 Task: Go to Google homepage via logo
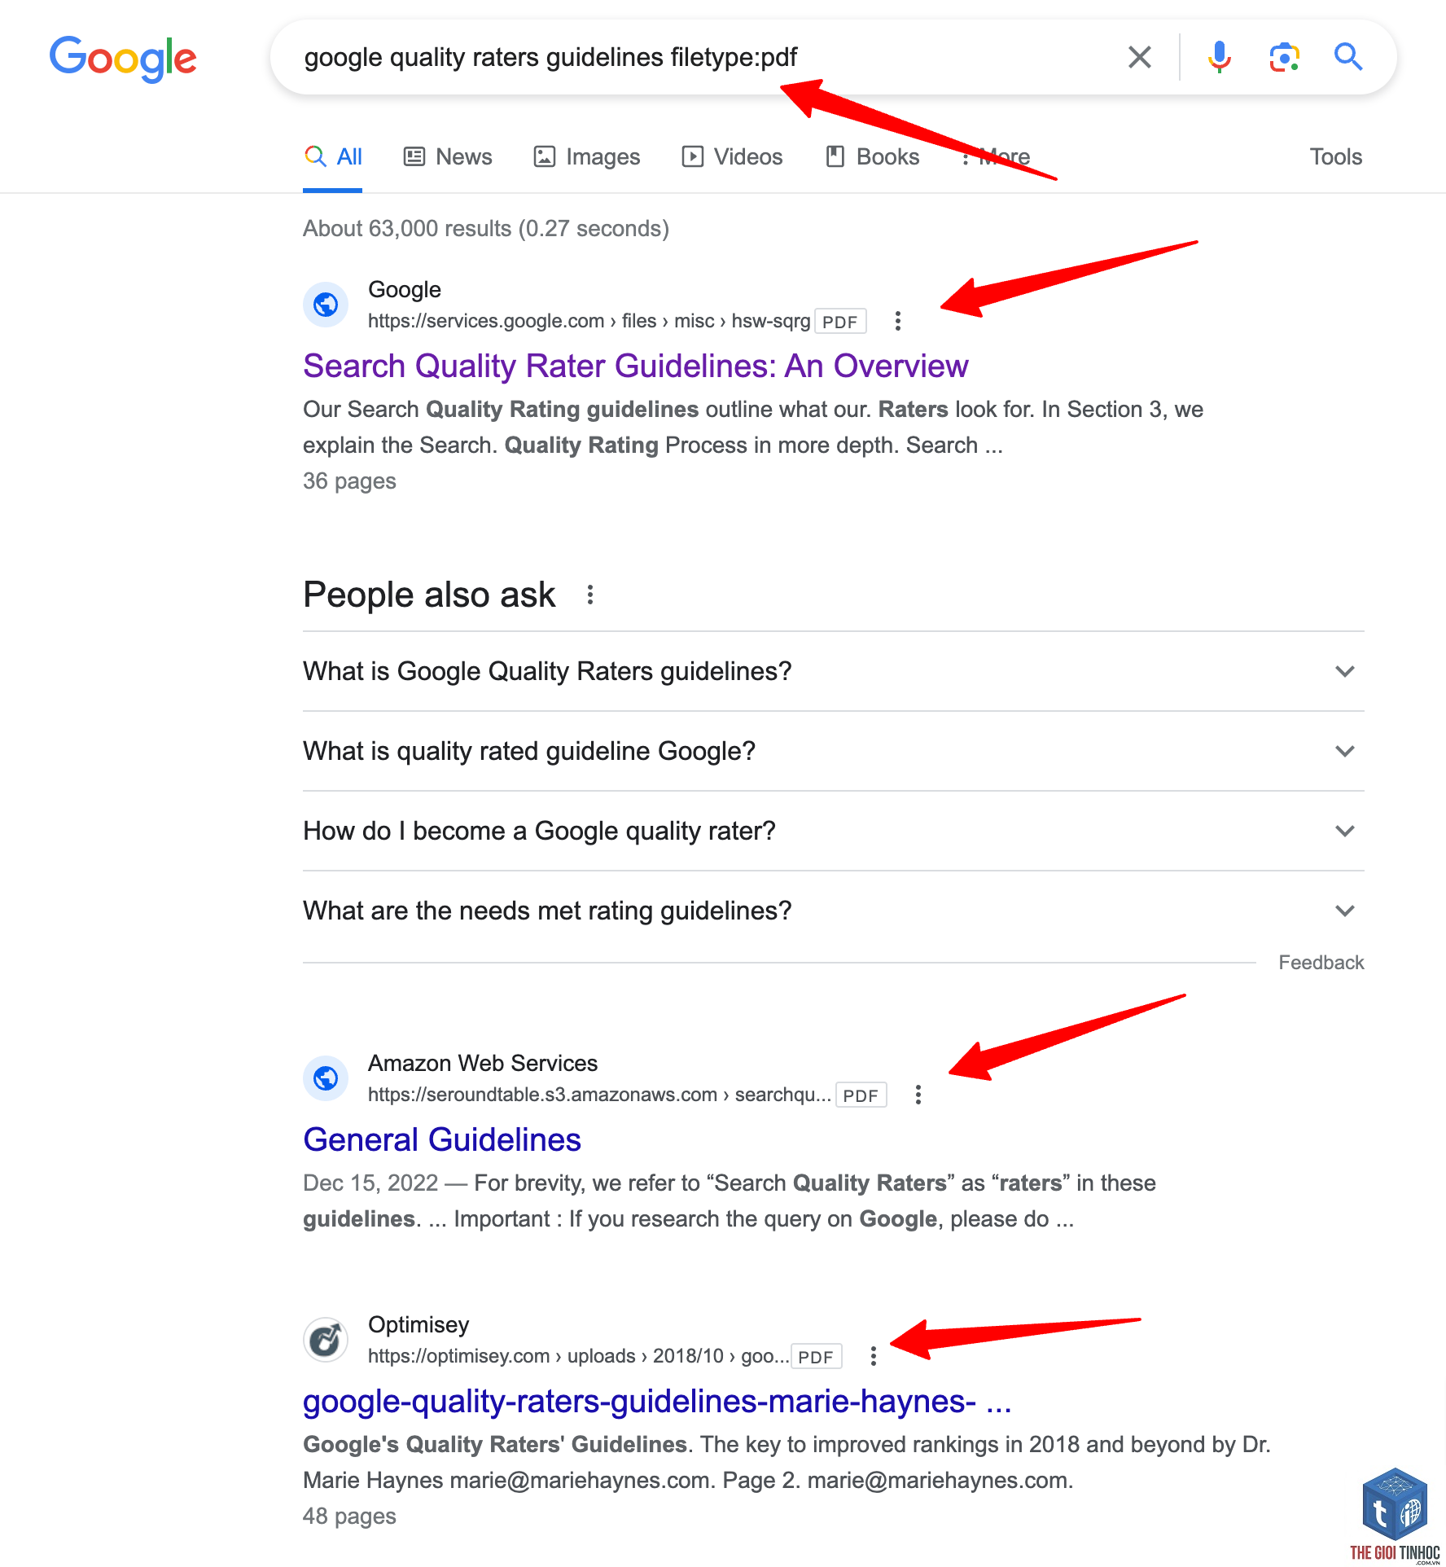123,59
